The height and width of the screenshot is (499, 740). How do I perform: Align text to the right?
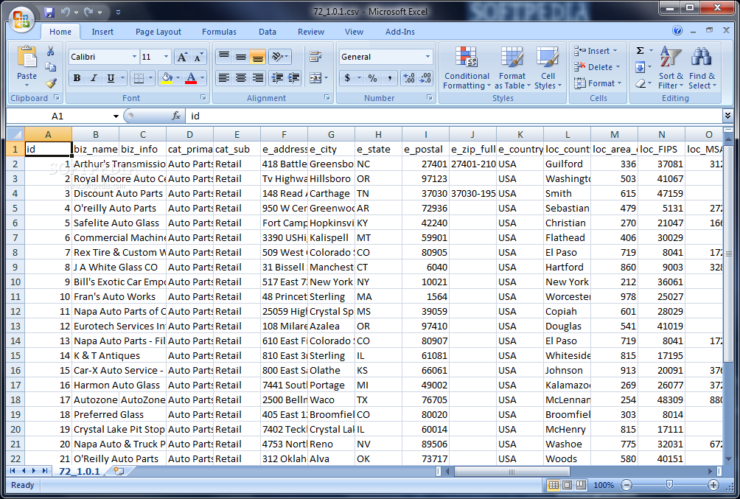pyautogui.click(x=258, y=78)
